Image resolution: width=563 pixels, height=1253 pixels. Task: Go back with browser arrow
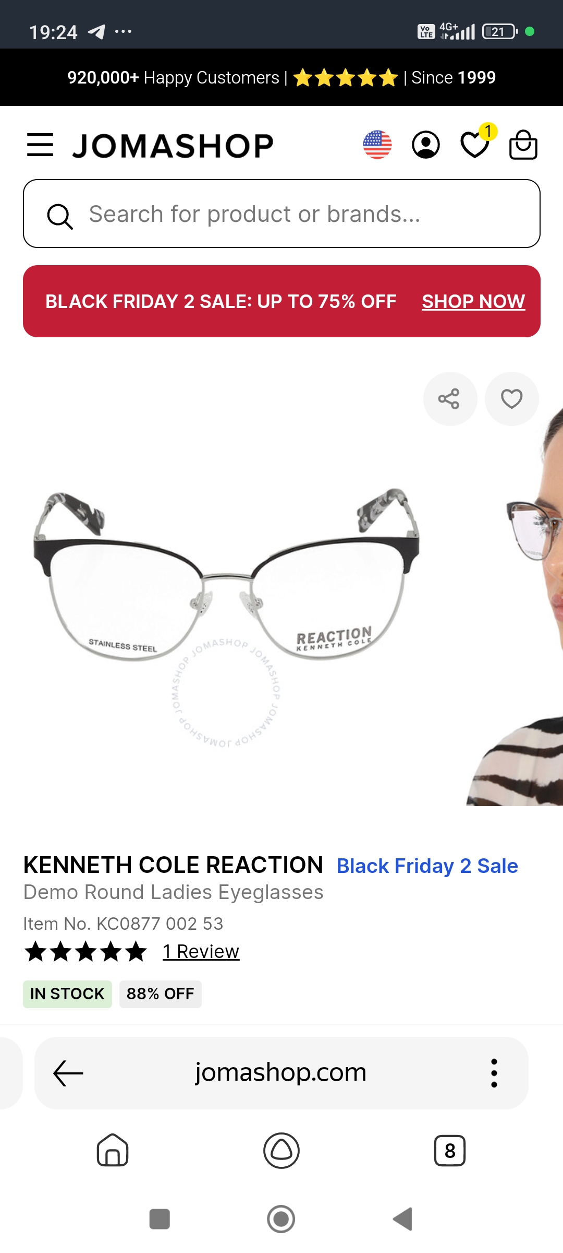(x=68, y=1073)
